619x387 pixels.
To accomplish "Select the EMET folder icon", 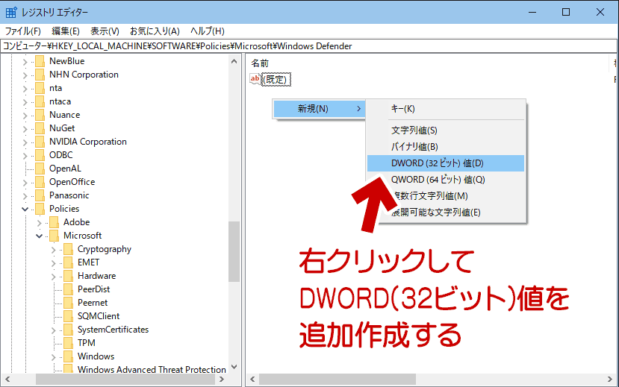I will click(x=68, y=262).
